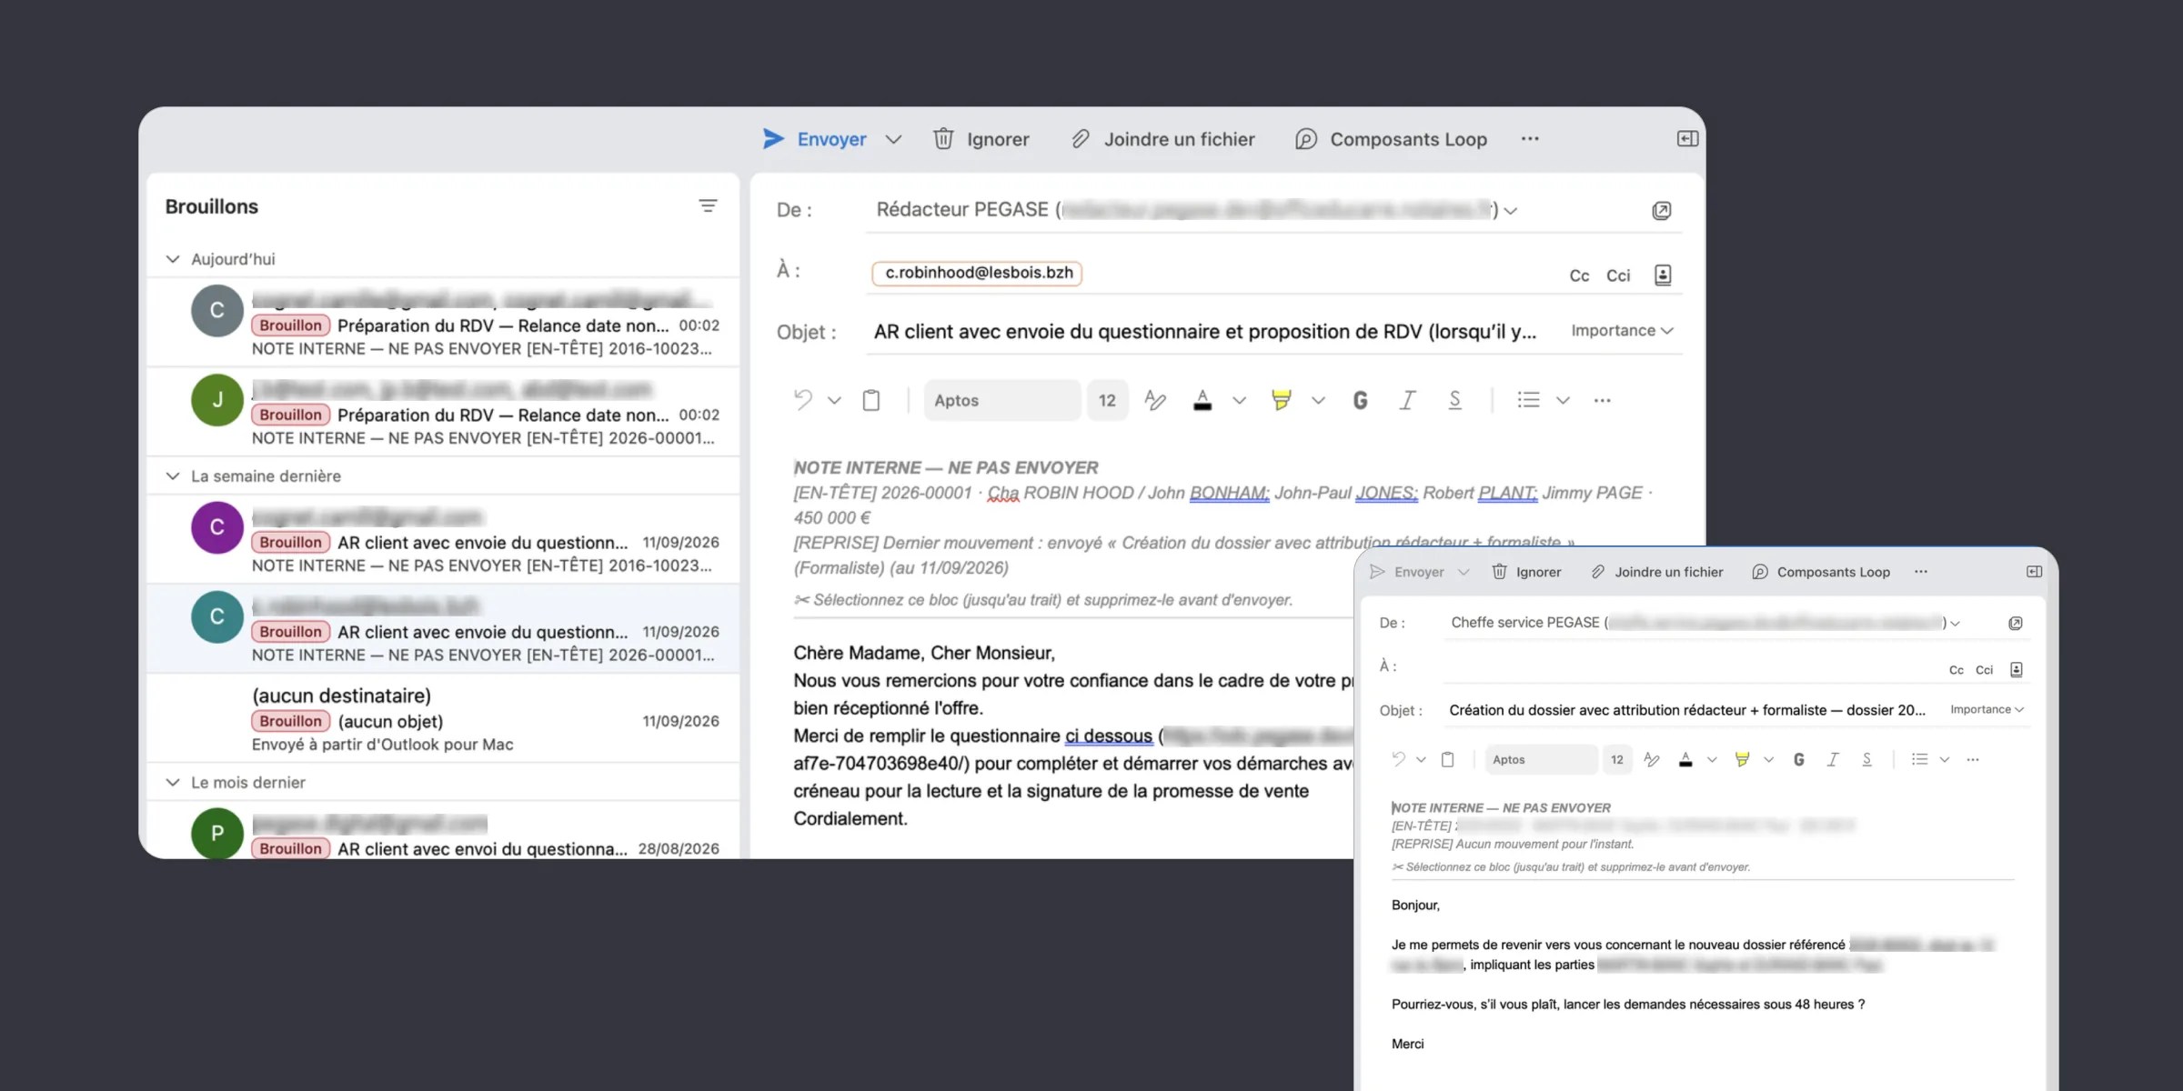Viewport: 2183px width, 1091px height.
Task: Click the clear formatting icon in main editor toolbar
Action: (x=1155, y=400)
